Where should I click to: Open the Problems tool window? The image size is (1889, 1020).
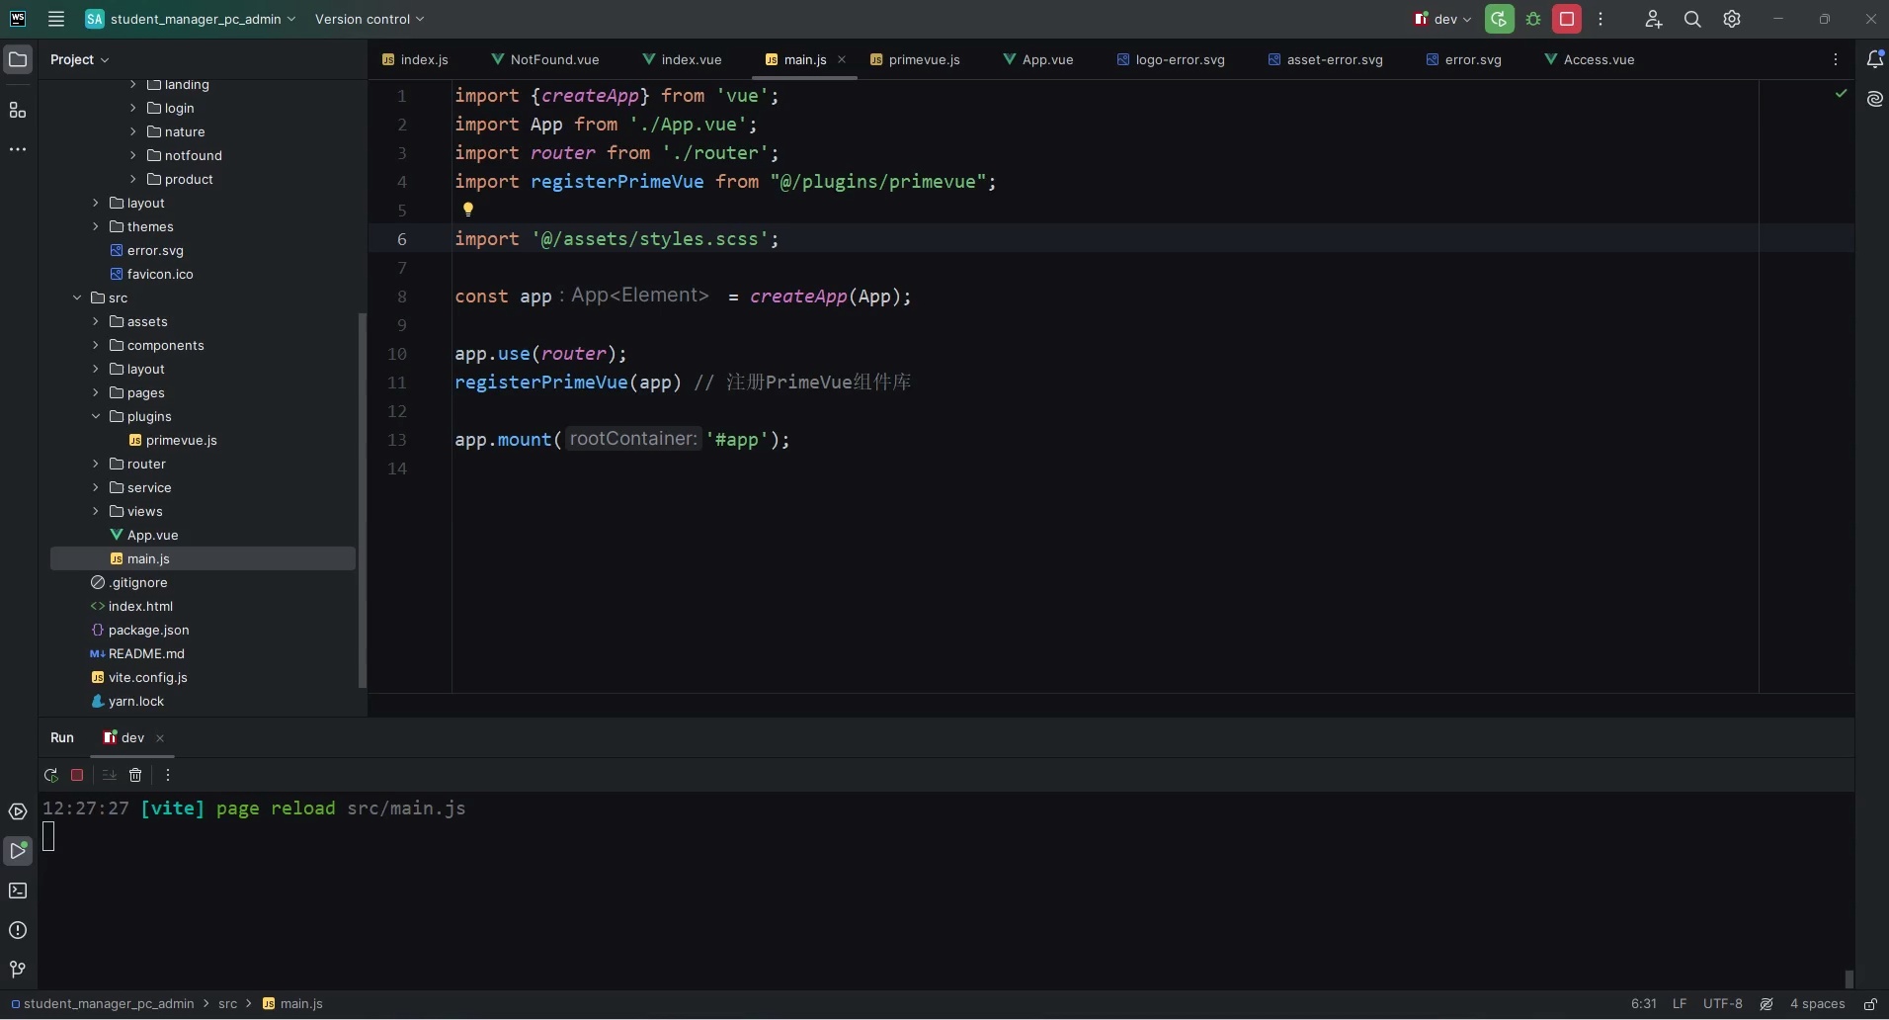pyautogui.click(x=18, y=930)
